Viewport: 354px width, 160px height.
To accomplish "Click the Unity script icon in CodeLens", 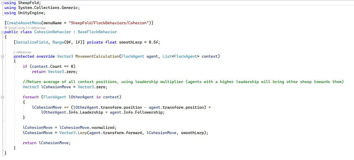I will point(6,28).
